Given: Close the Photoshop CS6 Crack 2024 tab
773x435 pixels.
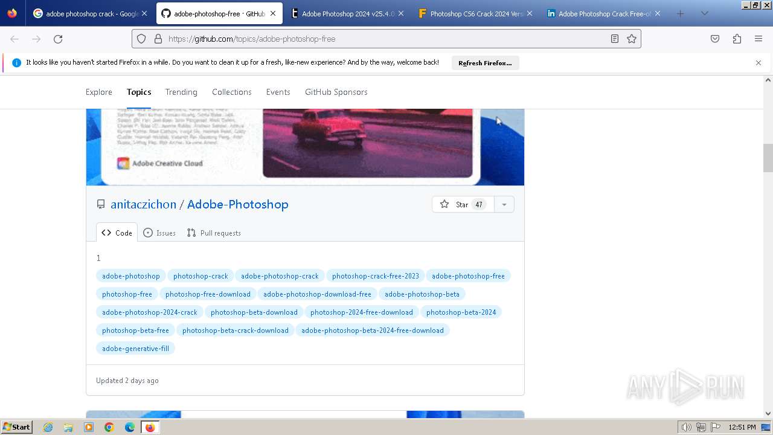Looking at the screenshot, I should coord(530,13).
